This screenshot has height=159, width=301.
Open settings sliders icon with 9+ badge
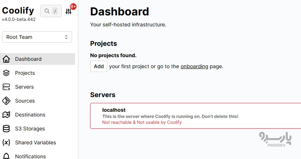(68, 11)
